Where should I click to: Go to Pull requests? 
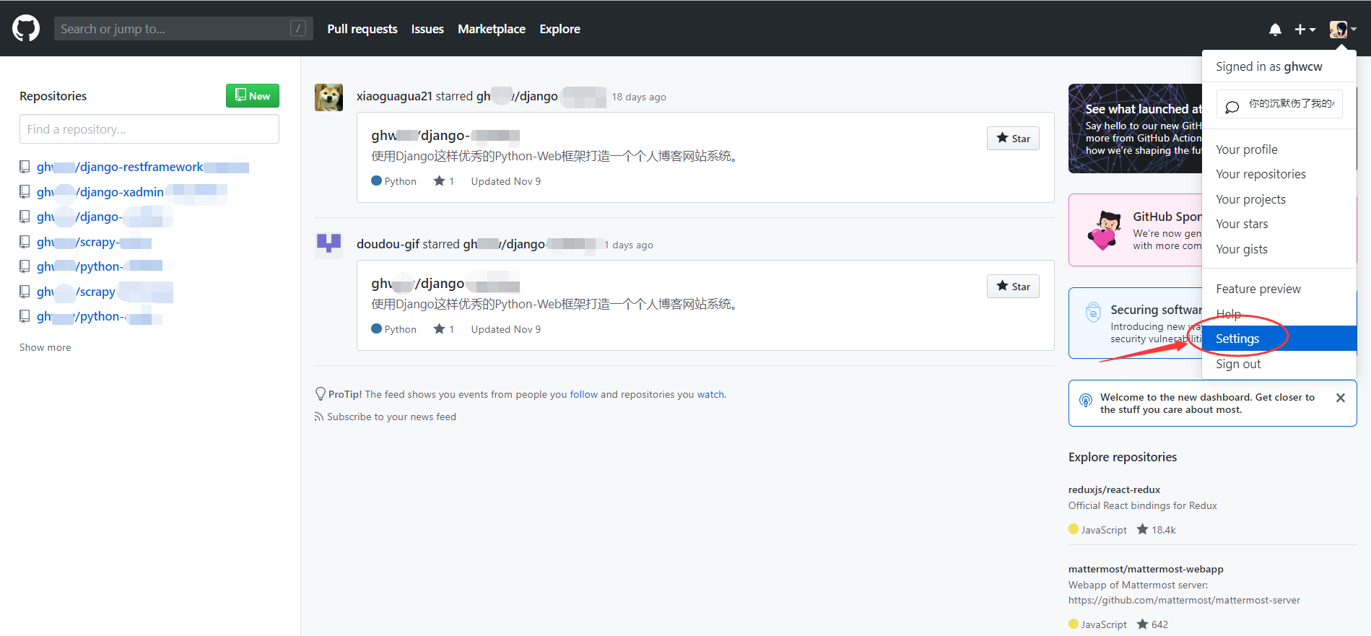(362, 29)
